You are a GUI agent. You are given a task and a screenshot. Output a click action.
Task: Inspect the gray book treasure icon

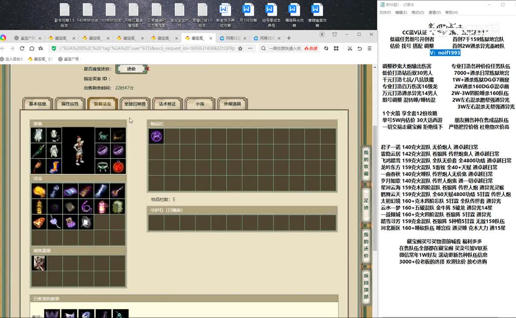click(x=70, y=207)
